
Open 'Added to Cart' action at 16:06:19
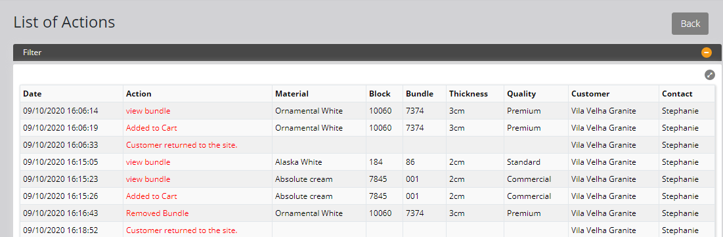pyautogui.click(x=151, y=128)
